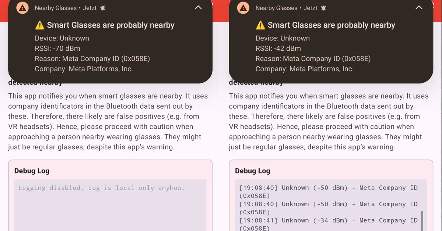Click the Debug Log heading on the right panel

pos(253,171)
